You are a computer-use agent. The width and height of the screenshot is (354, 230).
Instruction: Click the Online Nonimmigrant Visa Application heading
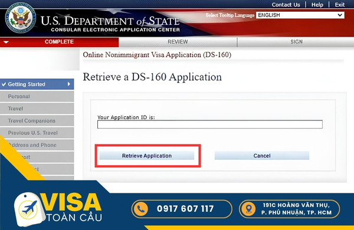157,55
